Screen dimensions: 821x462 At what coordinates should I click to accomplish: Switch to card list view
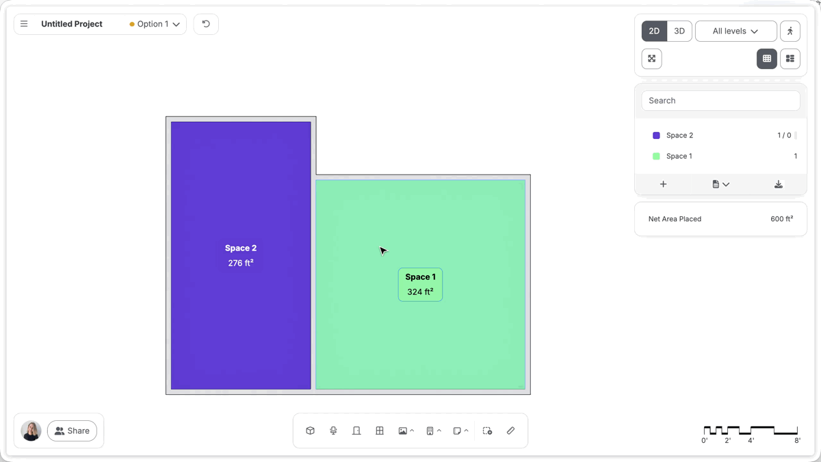click(790, 59)
